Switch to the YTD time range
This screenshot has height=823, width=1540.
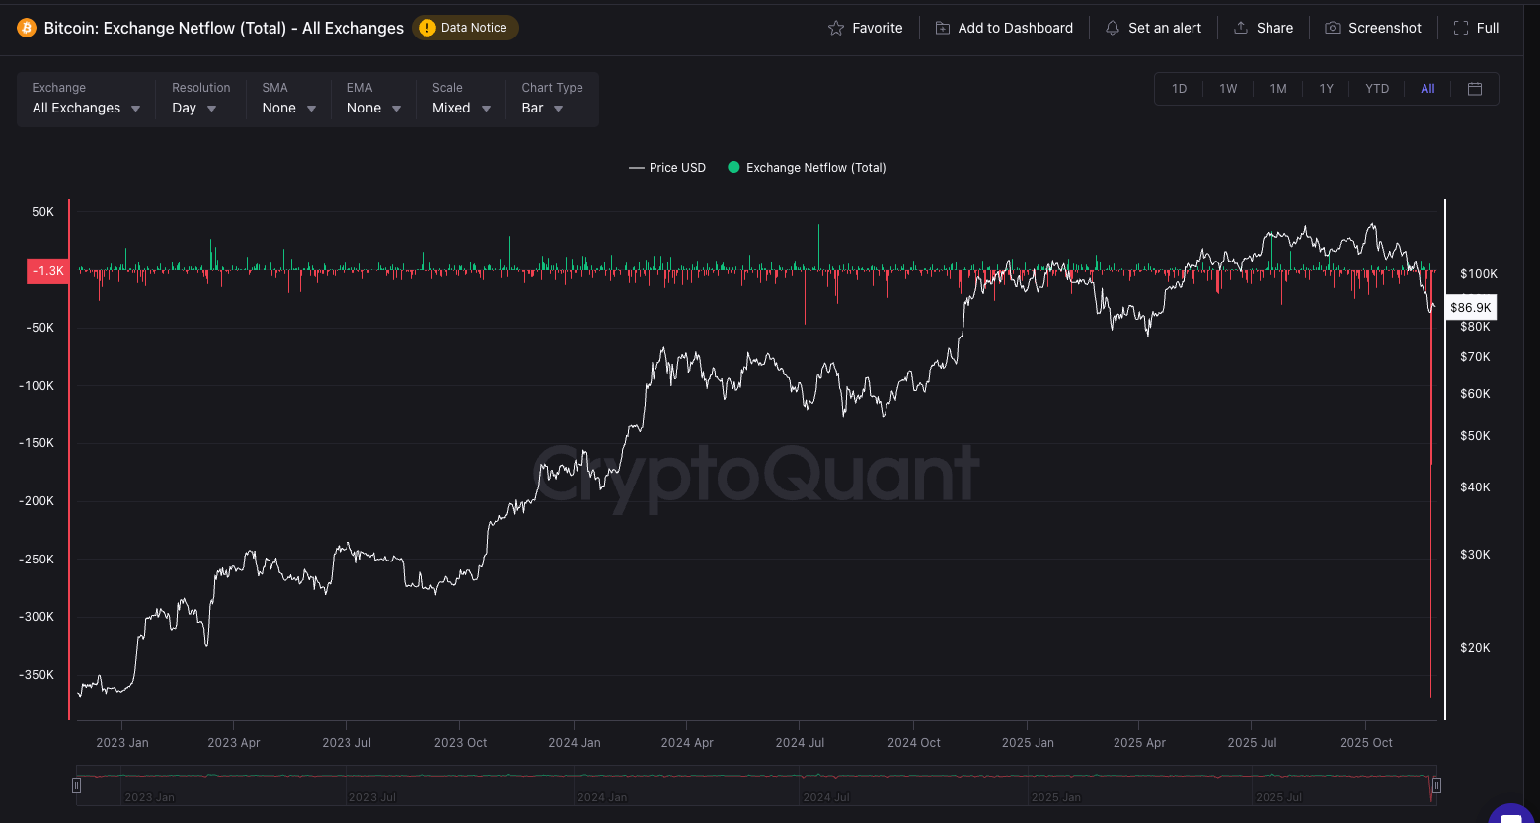[x=1377, y=89]
